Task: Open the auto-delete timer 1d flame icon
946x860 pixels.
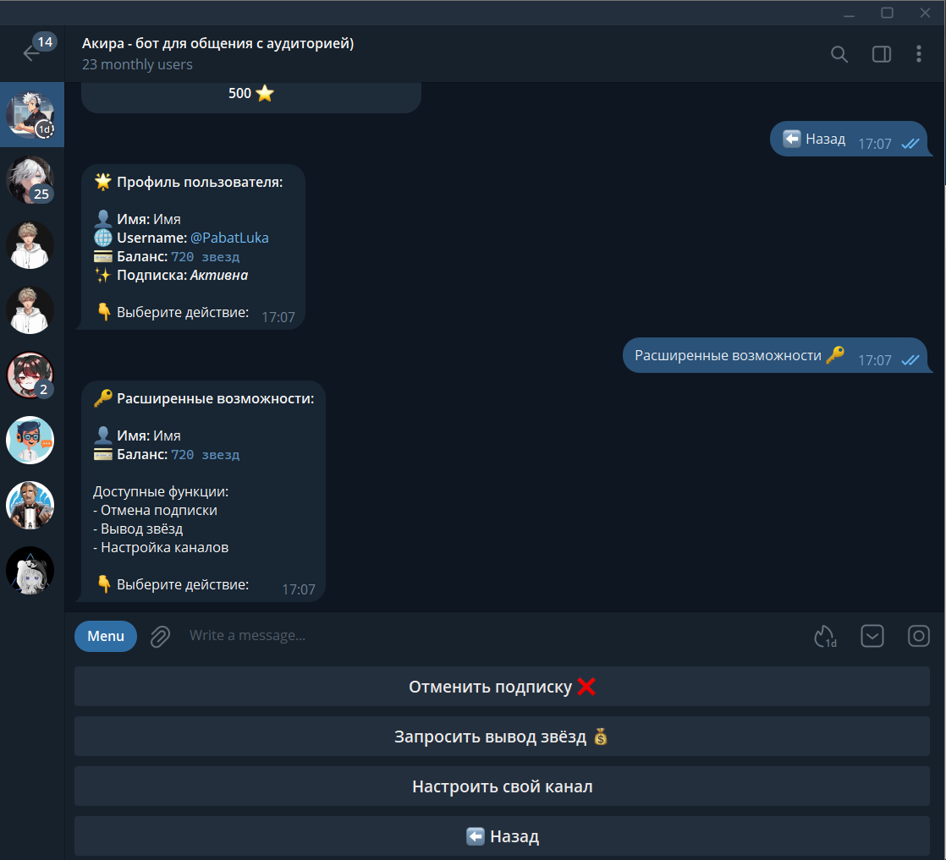Action: coord(825,636)
